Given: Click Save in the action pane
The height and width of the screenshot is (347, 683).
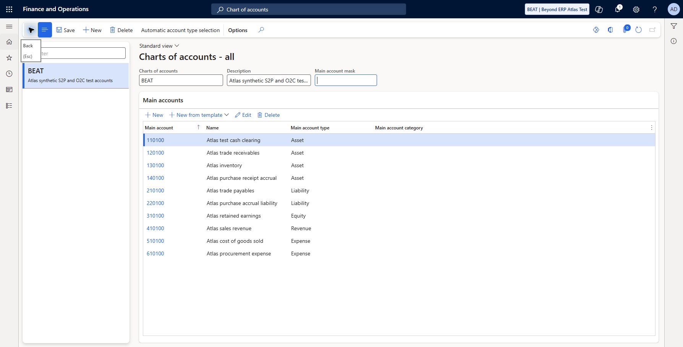Looking at the screenshot, I should tap(65, 30).
